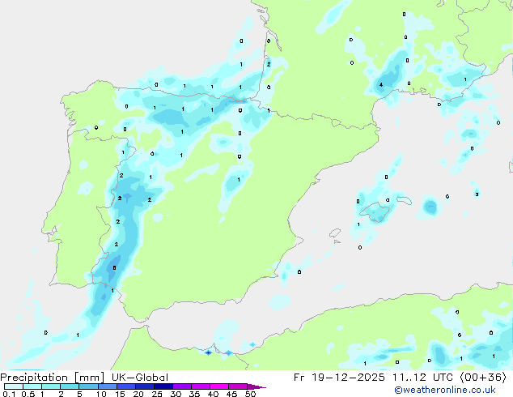
Task: Choose the 20–25 mm legend color swatch
Action: coord(144,386)
